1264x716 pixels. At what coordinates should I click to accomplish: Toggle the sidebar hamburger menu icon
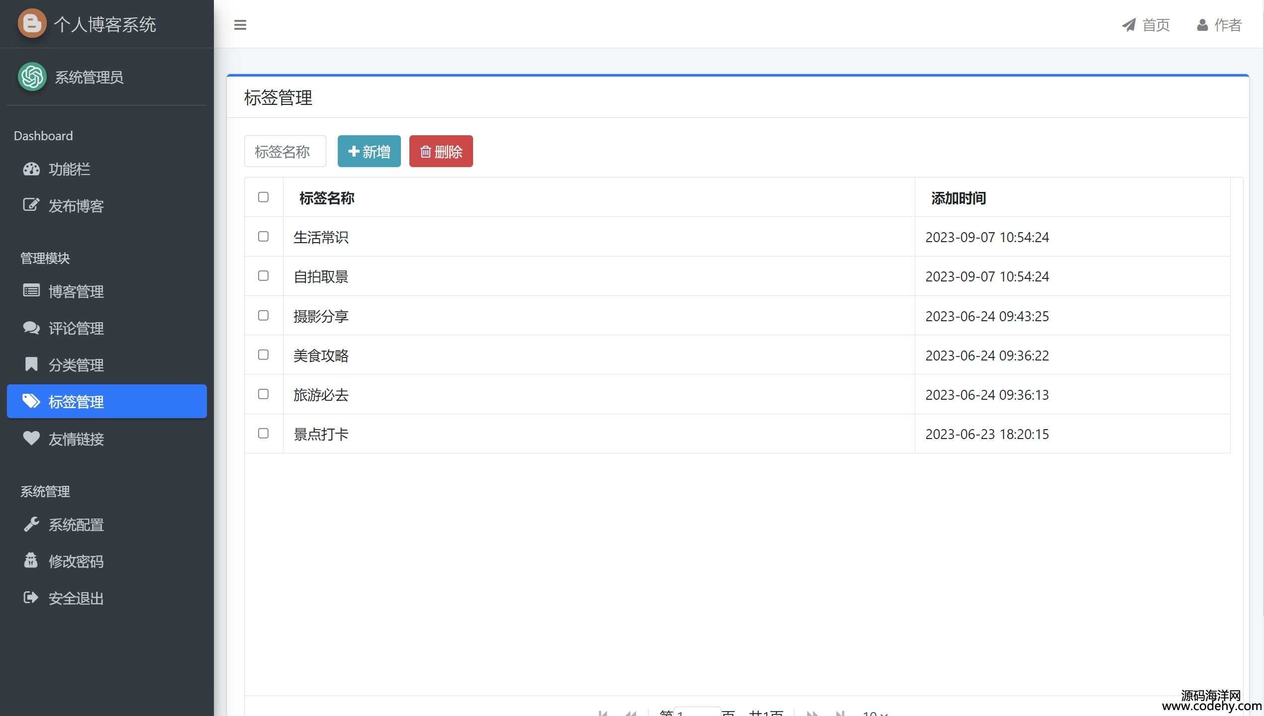click(x=240, y=25)
